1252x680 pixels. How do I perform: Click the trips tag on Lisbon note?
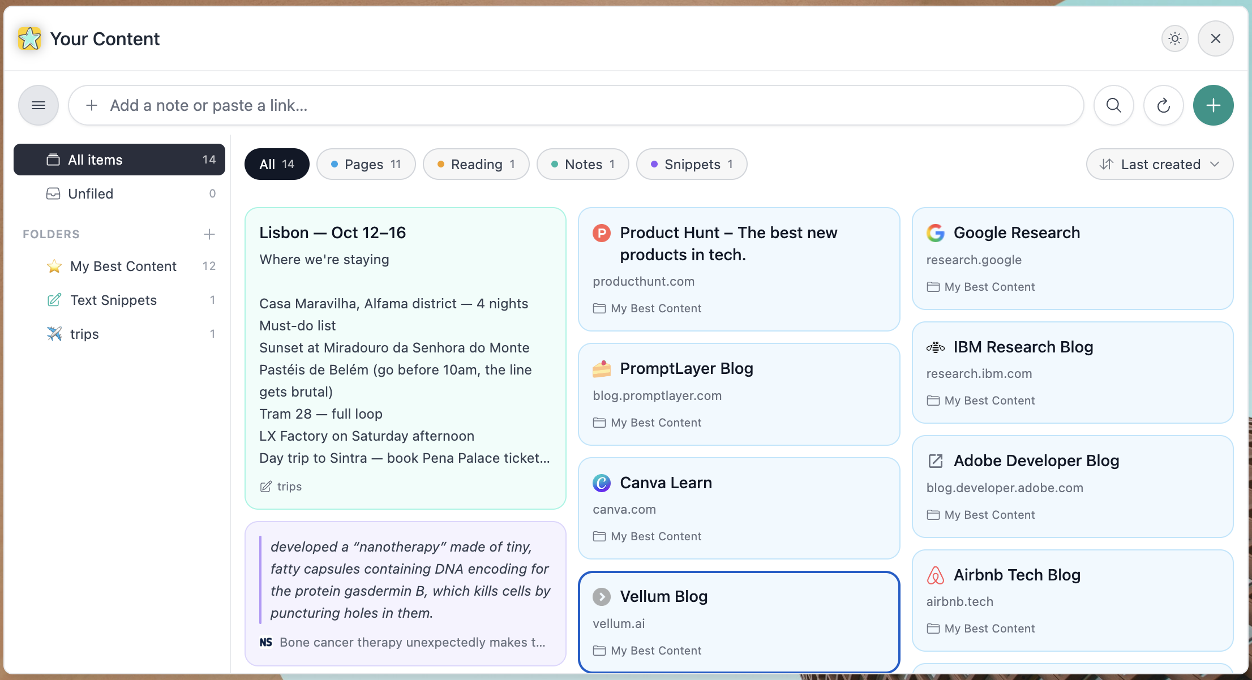(x=281, y=487)
